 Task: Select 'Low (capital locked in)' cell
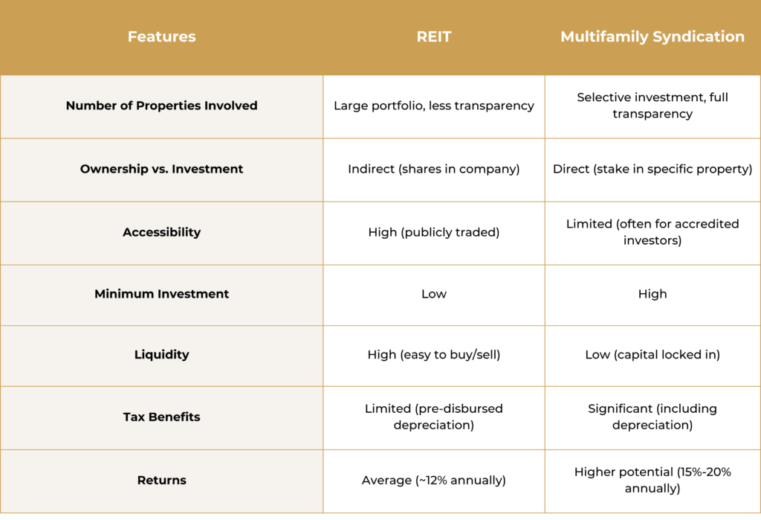pyautogui.click(x=652, y=355)
